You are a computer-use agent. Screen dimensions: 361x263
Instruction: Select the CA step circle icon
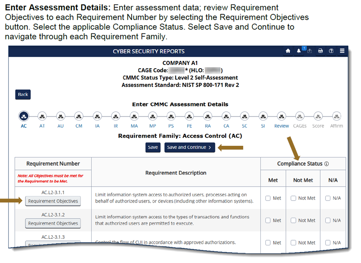[226, 116]
